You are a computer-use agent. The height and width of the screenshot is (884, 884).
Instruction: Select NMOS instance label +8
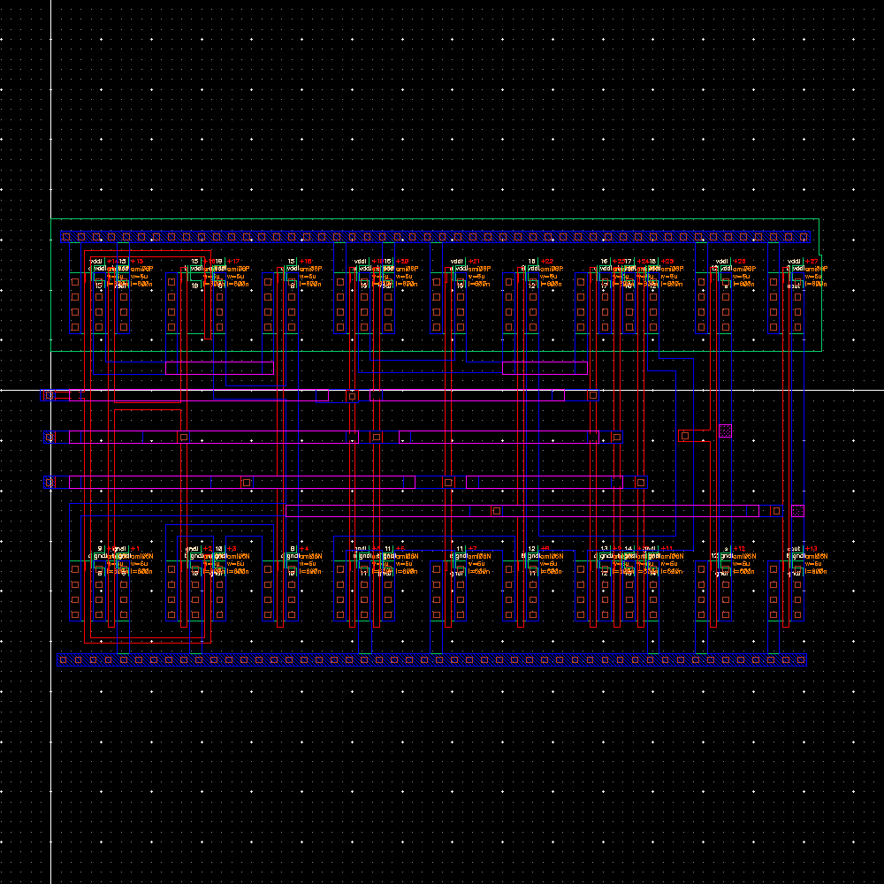tap(545, 549)
